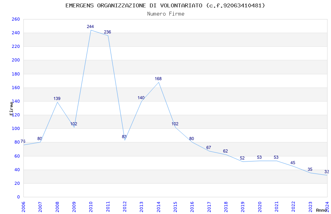Select the Numero Firme subtitle

pyautogui.click(x=166, y=14)
